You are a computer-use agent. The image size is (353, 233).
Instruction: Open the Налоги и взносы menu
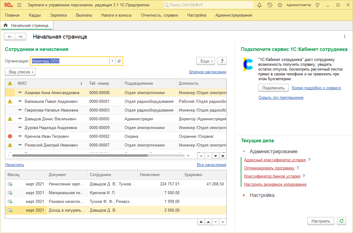tap(116, 15)
